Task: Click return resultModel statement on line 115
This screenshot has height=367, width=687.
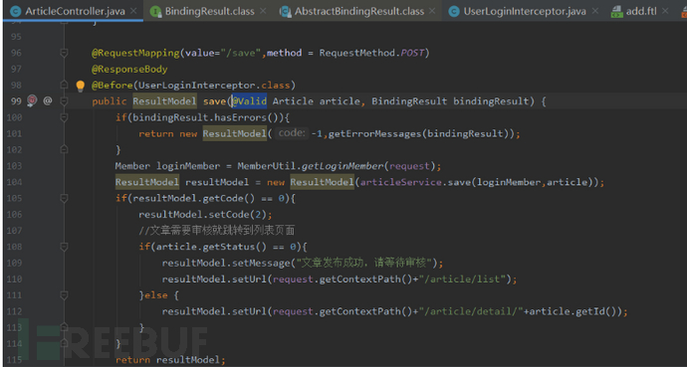Action: pos(170,360)
